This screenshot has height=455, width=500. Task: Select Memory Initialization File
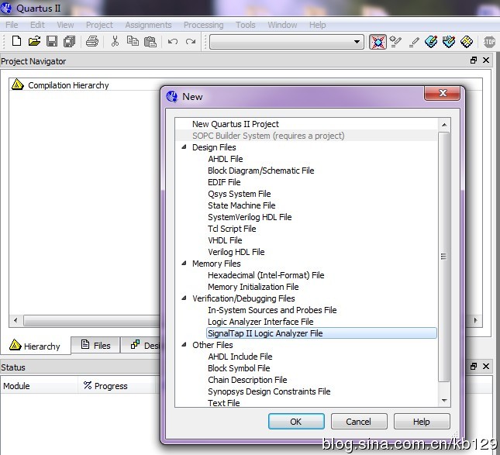point(253,287)
